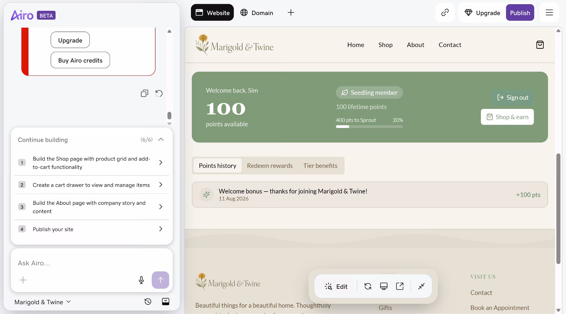Switch to the Website tab
The width and height of the screenshot is (566, 314).
[x=212, y=12]
